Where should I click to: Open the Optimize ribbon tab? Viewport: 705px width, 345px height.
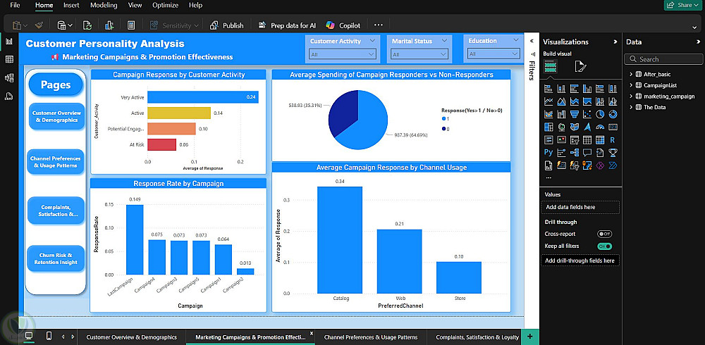(165, 6)
